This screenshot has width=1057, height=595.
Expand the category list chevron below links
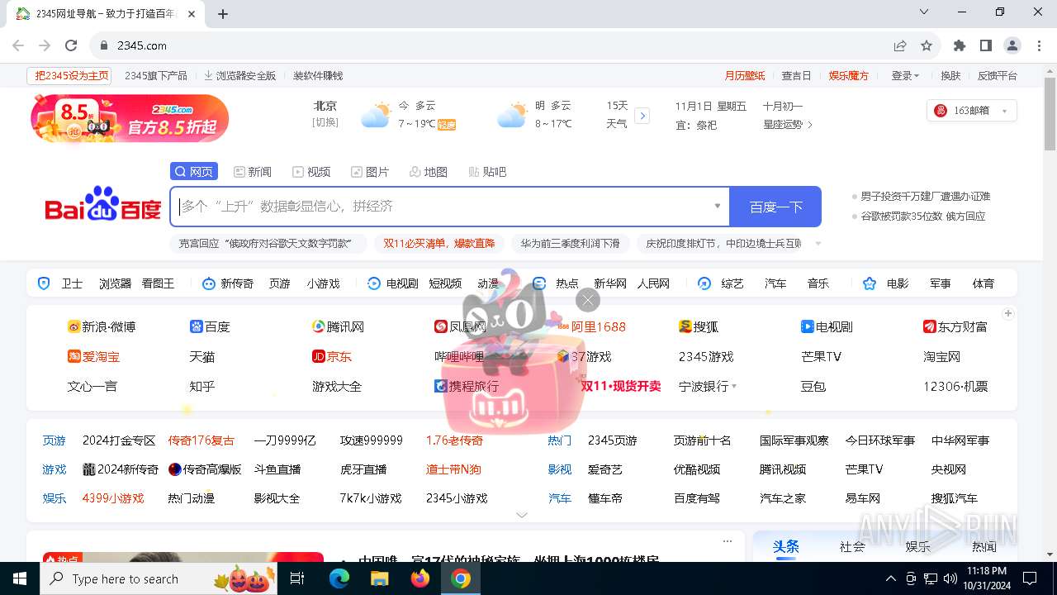click(x=521, y=515)
